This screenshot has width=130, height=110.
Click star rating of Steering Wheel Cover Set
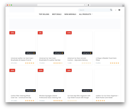pos(30,101)
